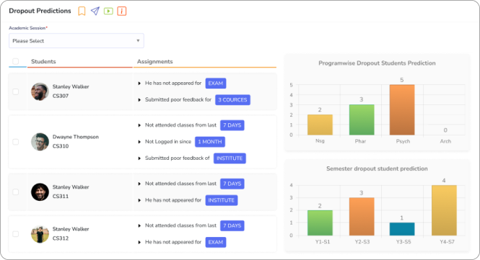Click Stanley Walker CS312 avatar
The image size is (480, 260).
tap(40, 234)
